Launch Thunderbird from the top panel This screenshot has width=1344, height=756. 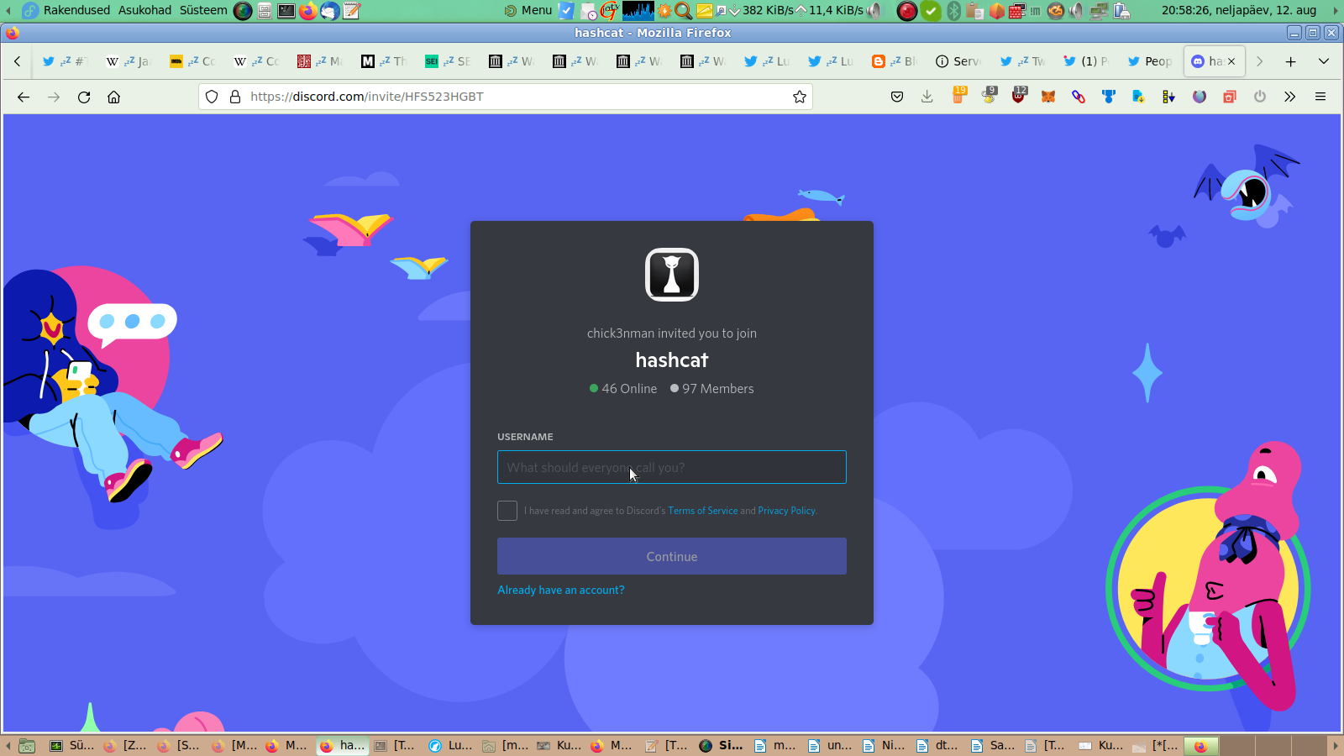pyautogui.click(x=330, y=10)
